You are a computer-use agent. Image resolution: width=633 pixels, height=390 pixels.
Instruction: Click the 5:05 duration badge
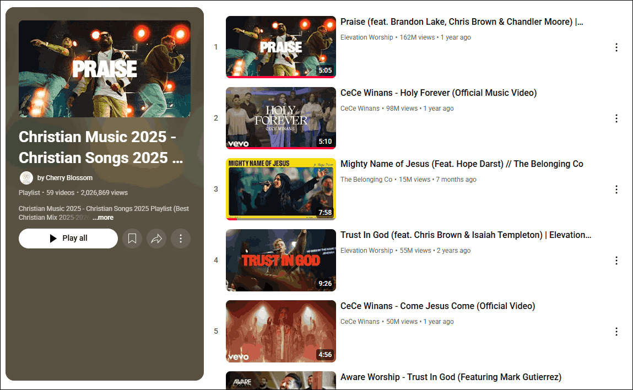click(x=325, y=71)
